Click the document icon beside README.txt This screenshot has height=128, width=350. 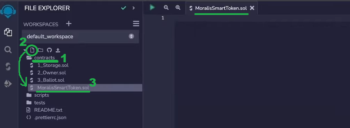[28, 110]
